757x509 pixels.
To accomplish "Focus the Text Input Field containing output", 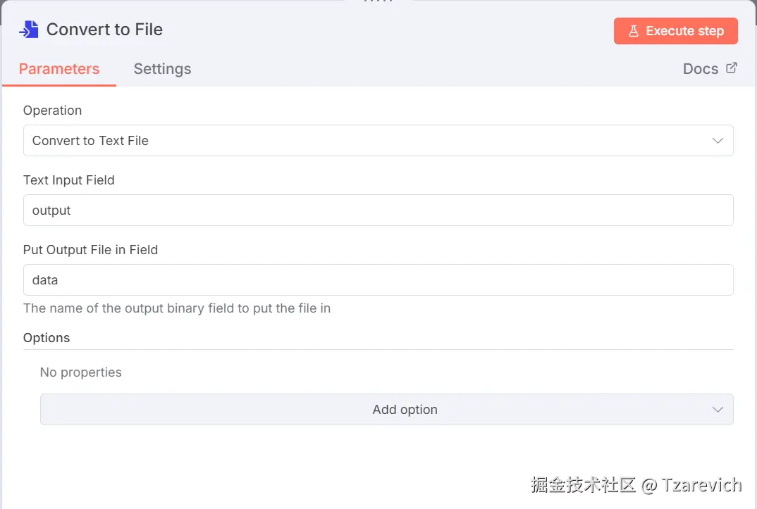I will coord(378,210).
